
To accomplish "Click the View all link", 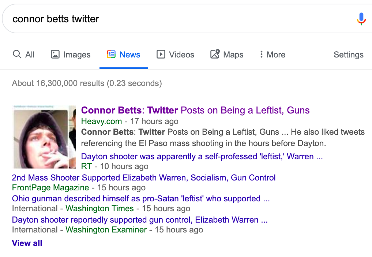I will (27, 243).
